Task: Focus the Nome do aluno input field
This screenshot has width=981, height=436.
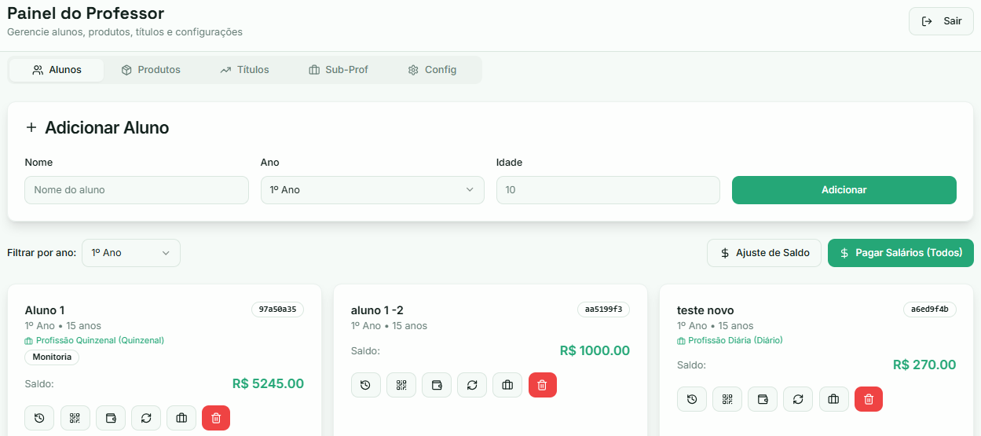Action: click(x=137, y=190)
